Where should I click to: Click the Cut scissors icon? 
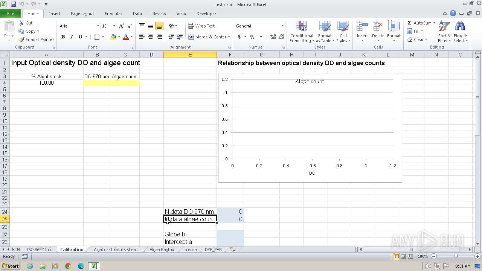21,23
